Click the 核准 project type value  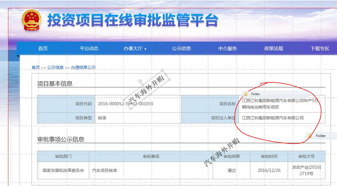[102, 118]
